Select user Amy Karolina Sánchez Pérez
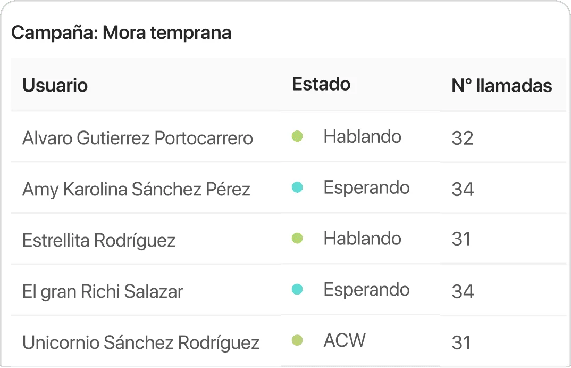 coord(136,190)
